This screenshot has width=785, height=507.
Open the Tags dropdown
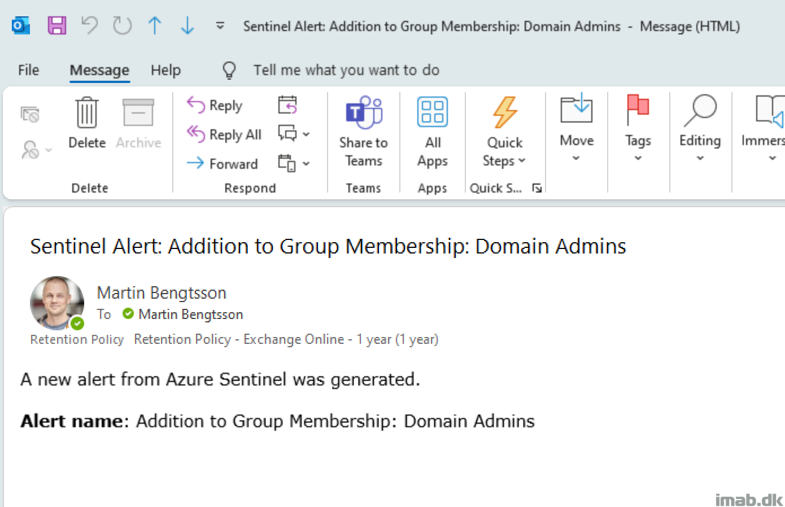638,129
